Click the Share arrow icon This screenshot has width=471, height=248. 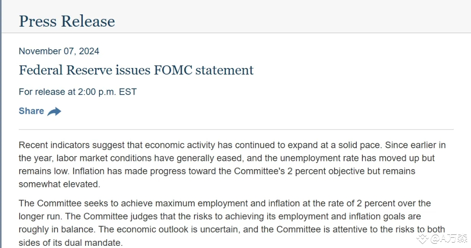54,112
